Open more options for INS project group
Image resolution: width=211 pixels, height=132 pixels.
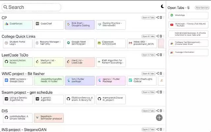(x=164, y=129)
